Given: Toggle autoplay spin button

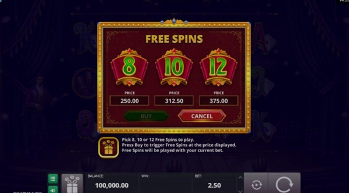Looking at the screenshot, I should pos(256,185).
